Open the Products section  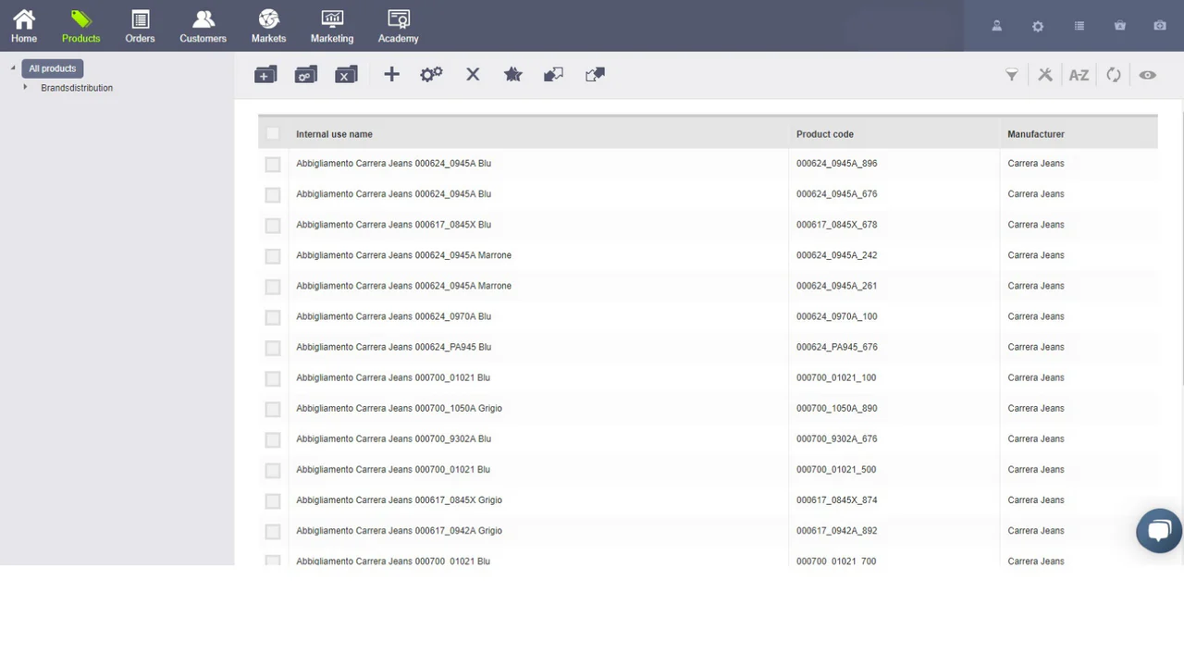tap(80, 26)
